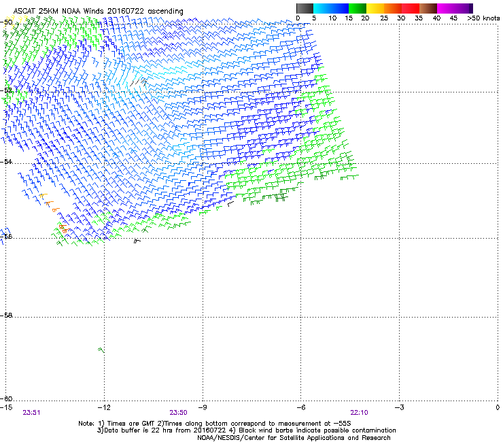Click the red 30-35 knots legend segment

[411, 8]
